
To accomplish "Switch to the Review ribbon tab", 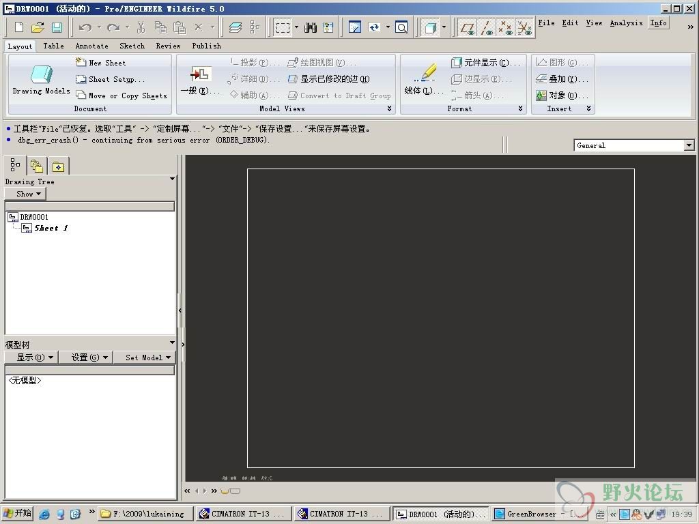I will coord(168,46).
